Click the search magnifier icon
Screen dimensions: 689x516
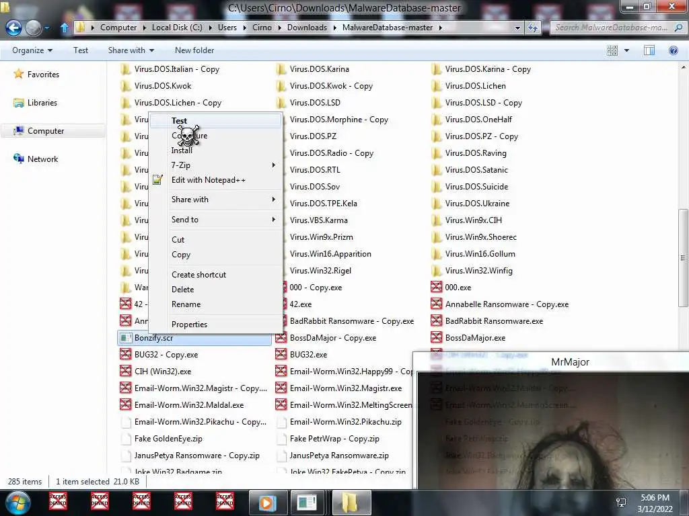678,28
